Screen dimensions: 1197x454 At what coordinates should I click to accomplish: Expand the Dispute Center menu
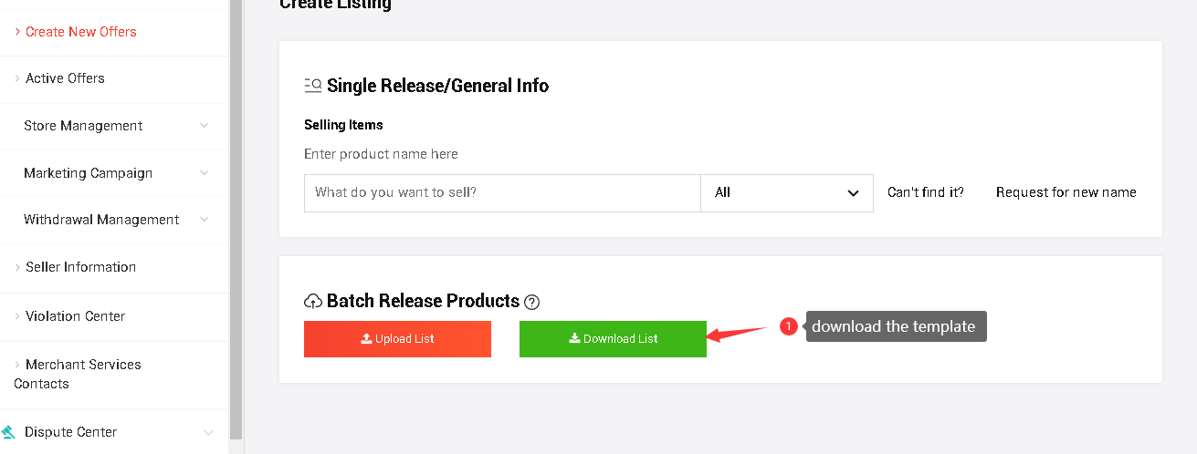[208, 432]
